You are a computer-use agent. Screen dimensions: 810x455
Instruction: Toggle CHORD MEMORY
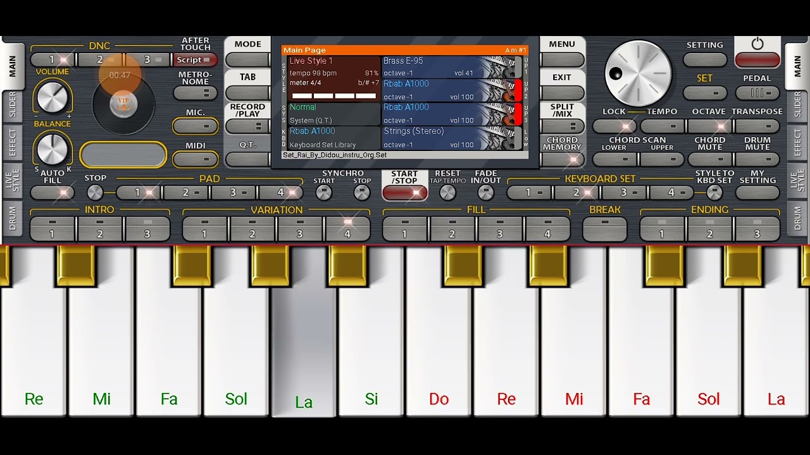[562, 159]
